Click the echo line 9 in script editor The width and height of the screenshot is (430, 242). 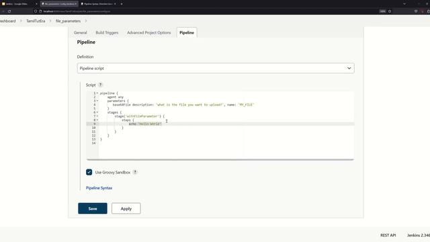pos(145,124)
